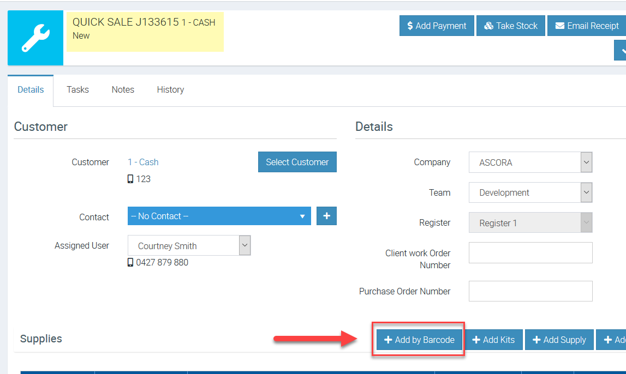Switch to the Tasks tab
Viewport: 626px width, 374px height.
click(x=77, y=89)
